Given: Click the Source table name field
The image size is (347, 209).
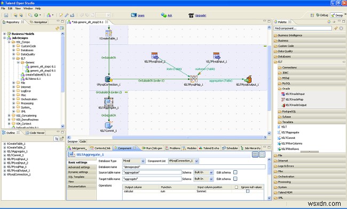Looking at the screenshot, I should tap(152, 172).
